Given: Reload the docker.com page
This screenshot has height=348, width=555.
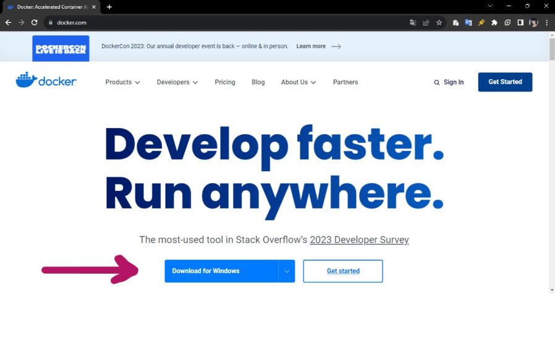Looking at the screenshot, I should [x=35, y=22].
